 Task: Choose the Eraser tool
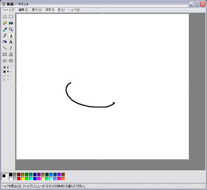coord(5,23)
